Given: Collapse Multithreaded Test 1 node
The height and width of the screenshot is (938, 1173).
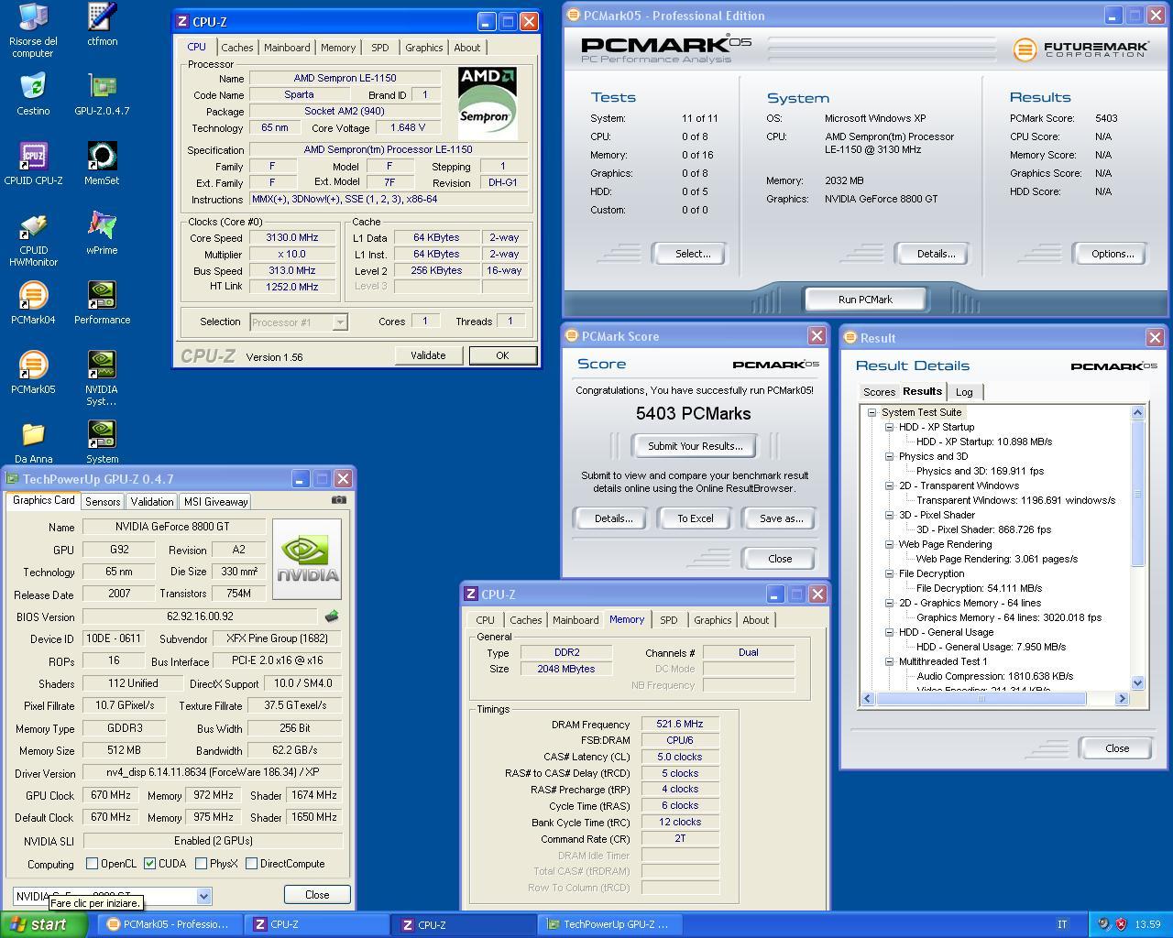Looking at the screenshot, I should click(889, 661).
